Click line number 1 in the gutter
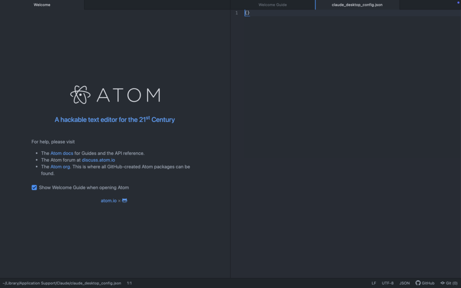Viewport: 461px width, 288px height. click(236, 13)
